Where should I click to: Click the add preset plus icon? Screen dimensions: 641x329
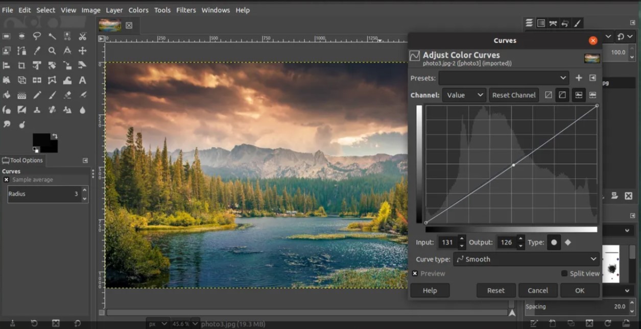pos(579,78)
